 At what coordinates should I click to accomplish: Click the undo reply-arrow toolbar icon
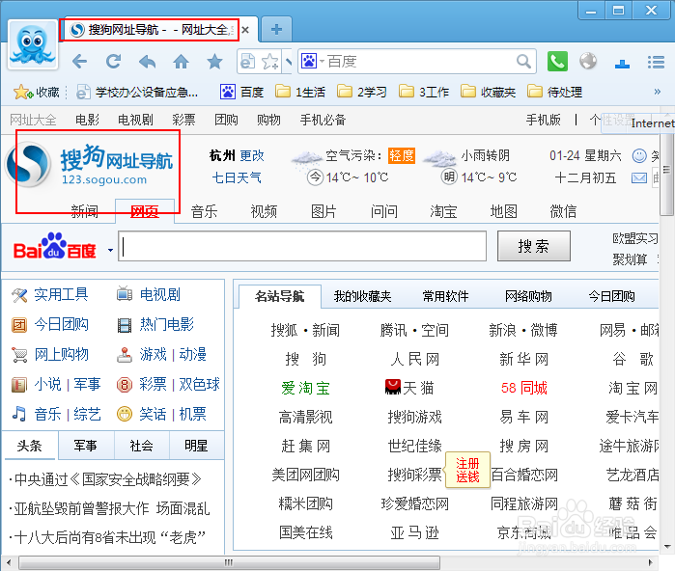click(148, 62)
